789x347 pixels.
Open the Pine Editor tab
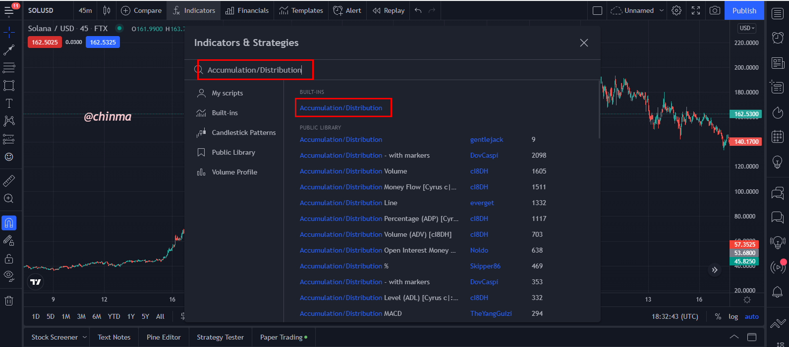[164, 337]
